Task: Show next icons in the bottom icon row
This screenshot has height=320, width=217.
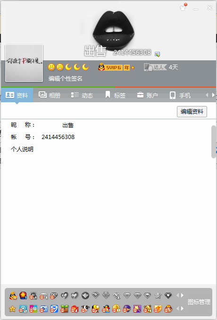Action: pyautogui.click(x=182, y=309)
